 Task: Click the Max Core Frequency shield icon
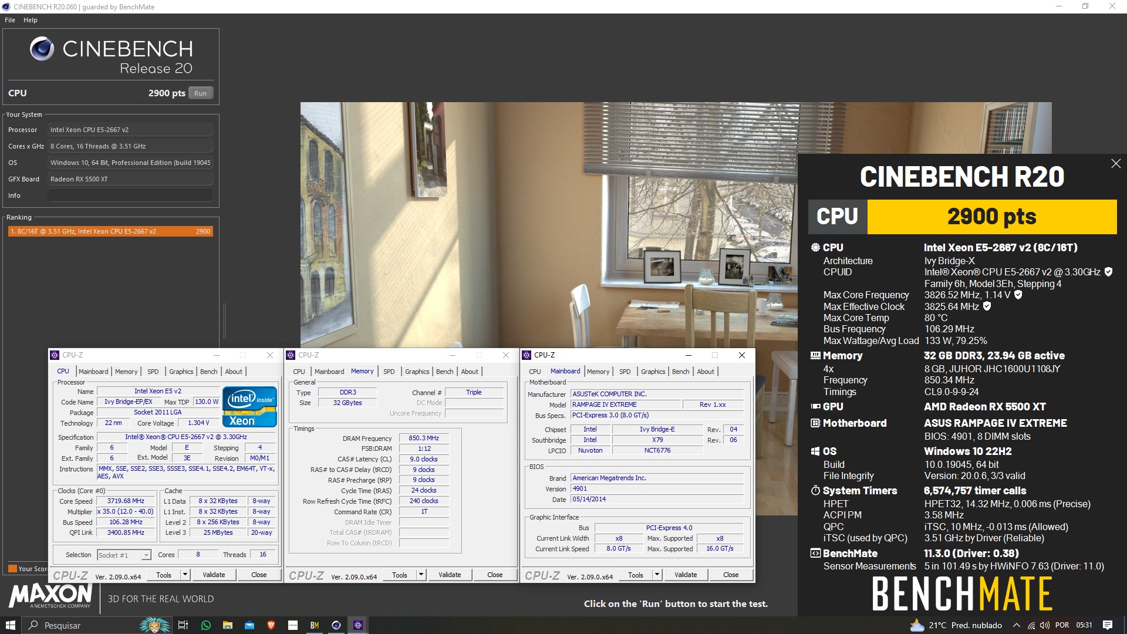(x=1018, y=295)
